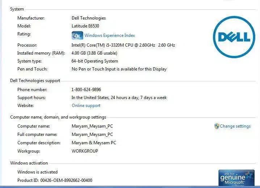Select the Windows is activated text
The image size is (260, 188).
pyautogui.click(x=37, y=172)
